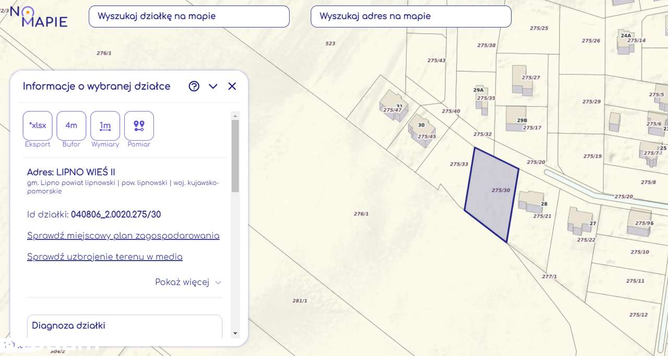This screenshot has width=668, height=356.
Task: Activate the 4m Bufor tool
Action: point(71,126)
